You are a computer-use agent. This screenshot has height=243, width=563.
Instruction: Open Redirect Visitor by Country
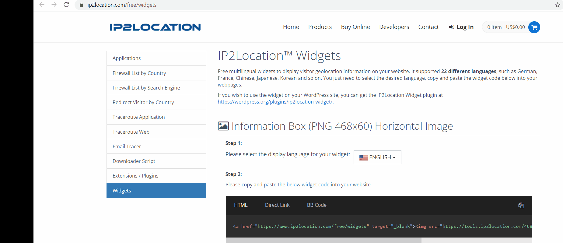click(x=156, y=102)
